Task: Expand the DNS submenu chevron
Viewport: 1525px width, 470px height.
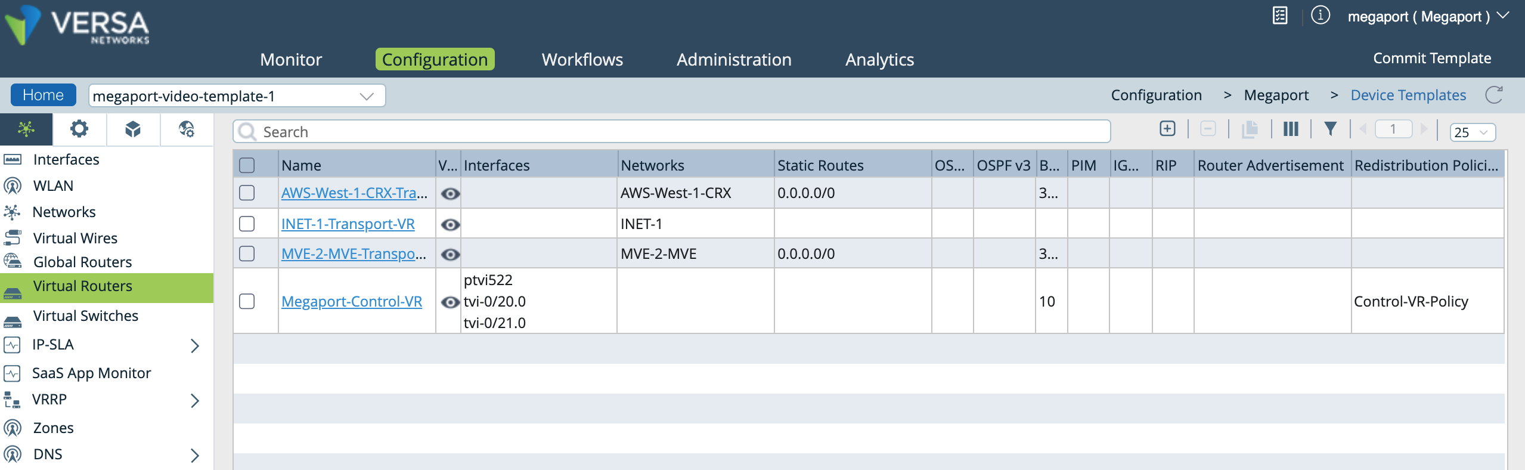Action: click(195, 455)
